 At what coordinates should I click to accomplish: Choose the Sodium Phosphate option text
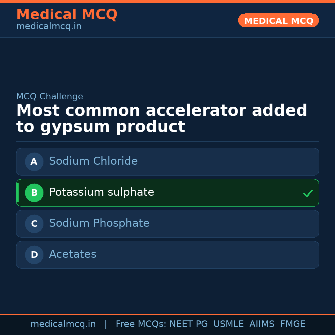pyautogui.click(x=99, y=223)
